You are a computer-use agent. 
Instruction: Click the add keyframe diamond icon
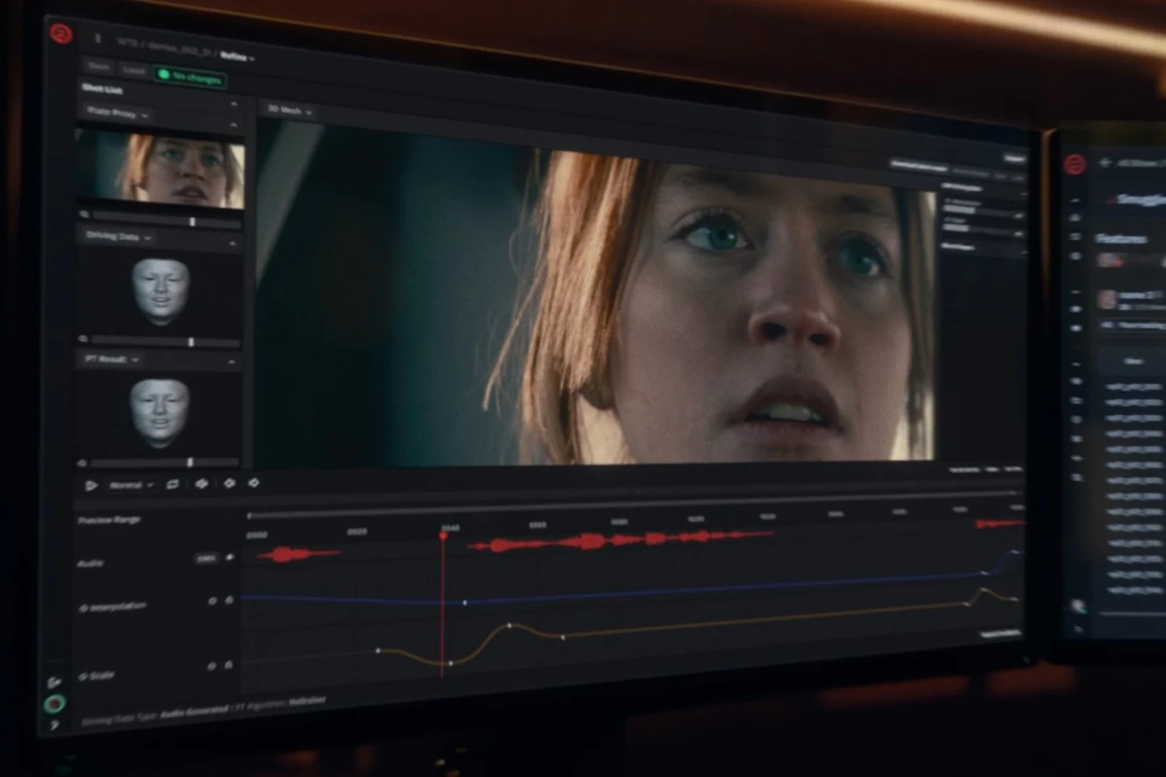229,483
